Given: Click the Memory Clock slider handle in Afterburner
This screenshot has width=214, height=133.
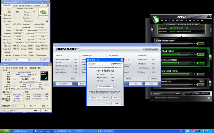Looking at the screenshot, I should (188, 74).
